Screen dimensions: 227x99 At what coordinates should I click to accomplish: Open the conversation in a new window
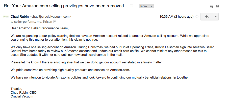pyautogui.click(x=217, y=6)
